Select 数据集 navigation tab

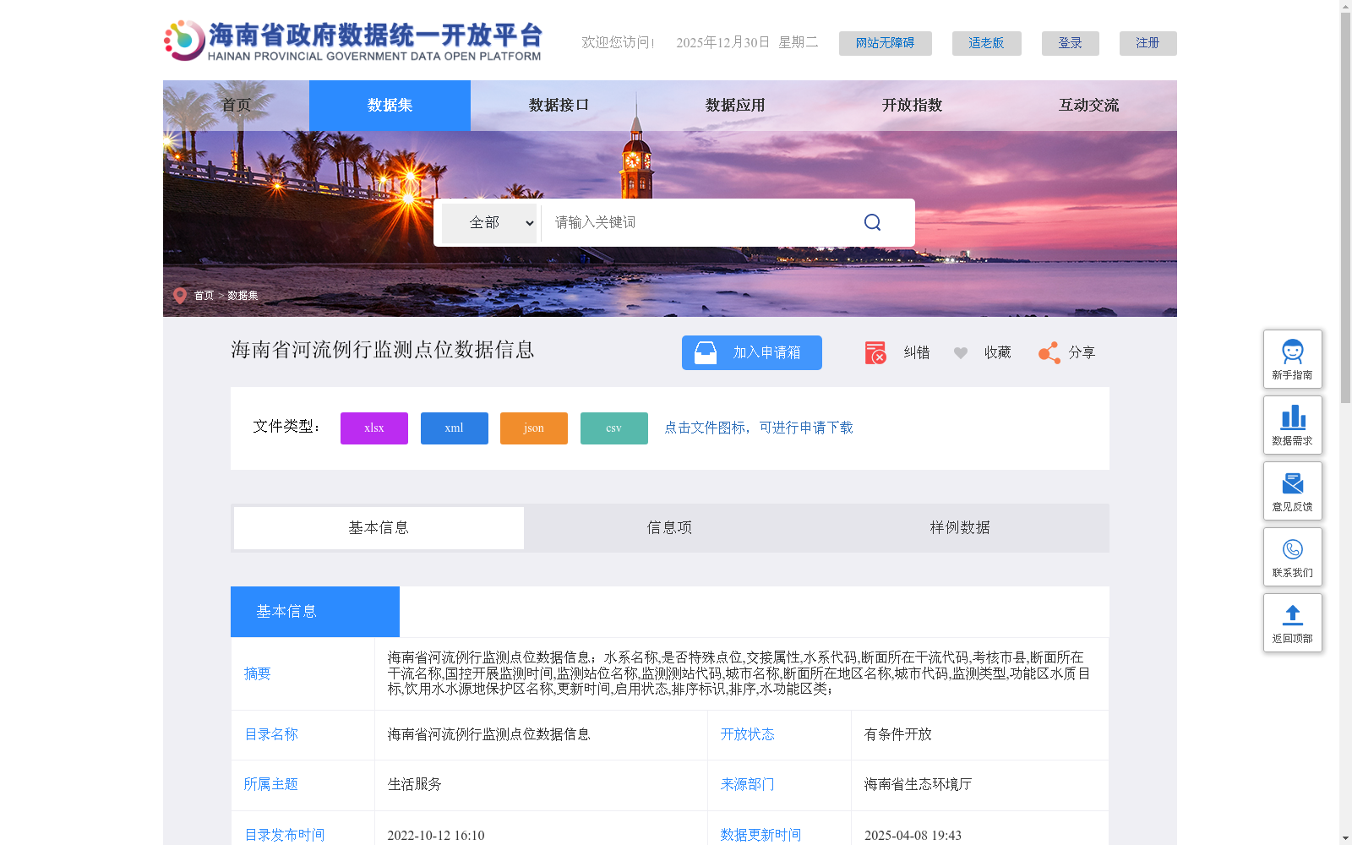[x=390, y=106]
